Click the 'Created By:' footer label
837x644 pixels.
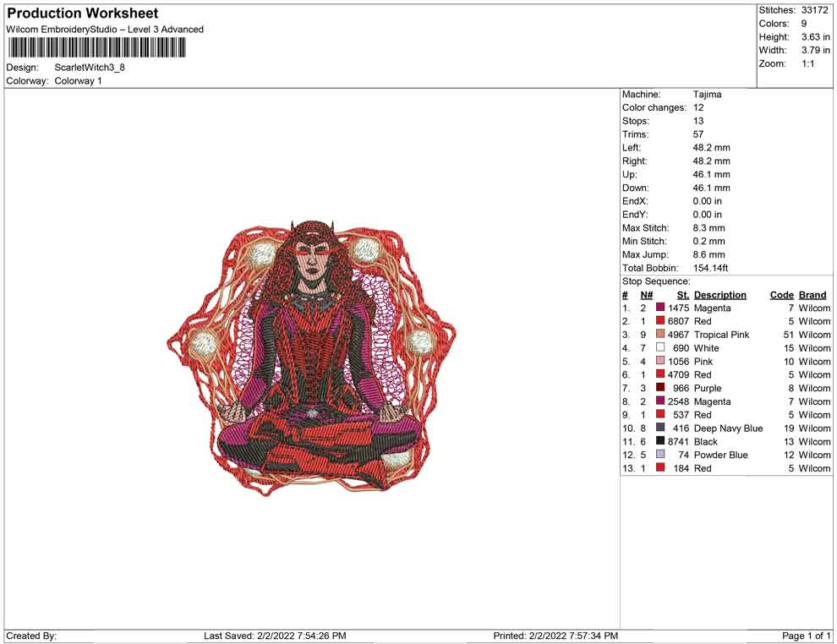coord(31,636)
